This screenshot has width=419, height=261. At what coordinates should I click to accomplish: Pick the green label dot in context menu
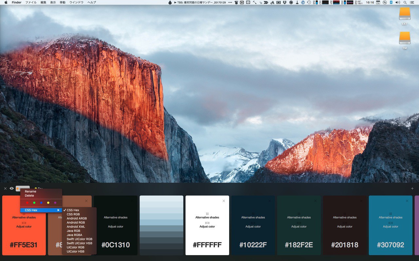click(34, 203)
